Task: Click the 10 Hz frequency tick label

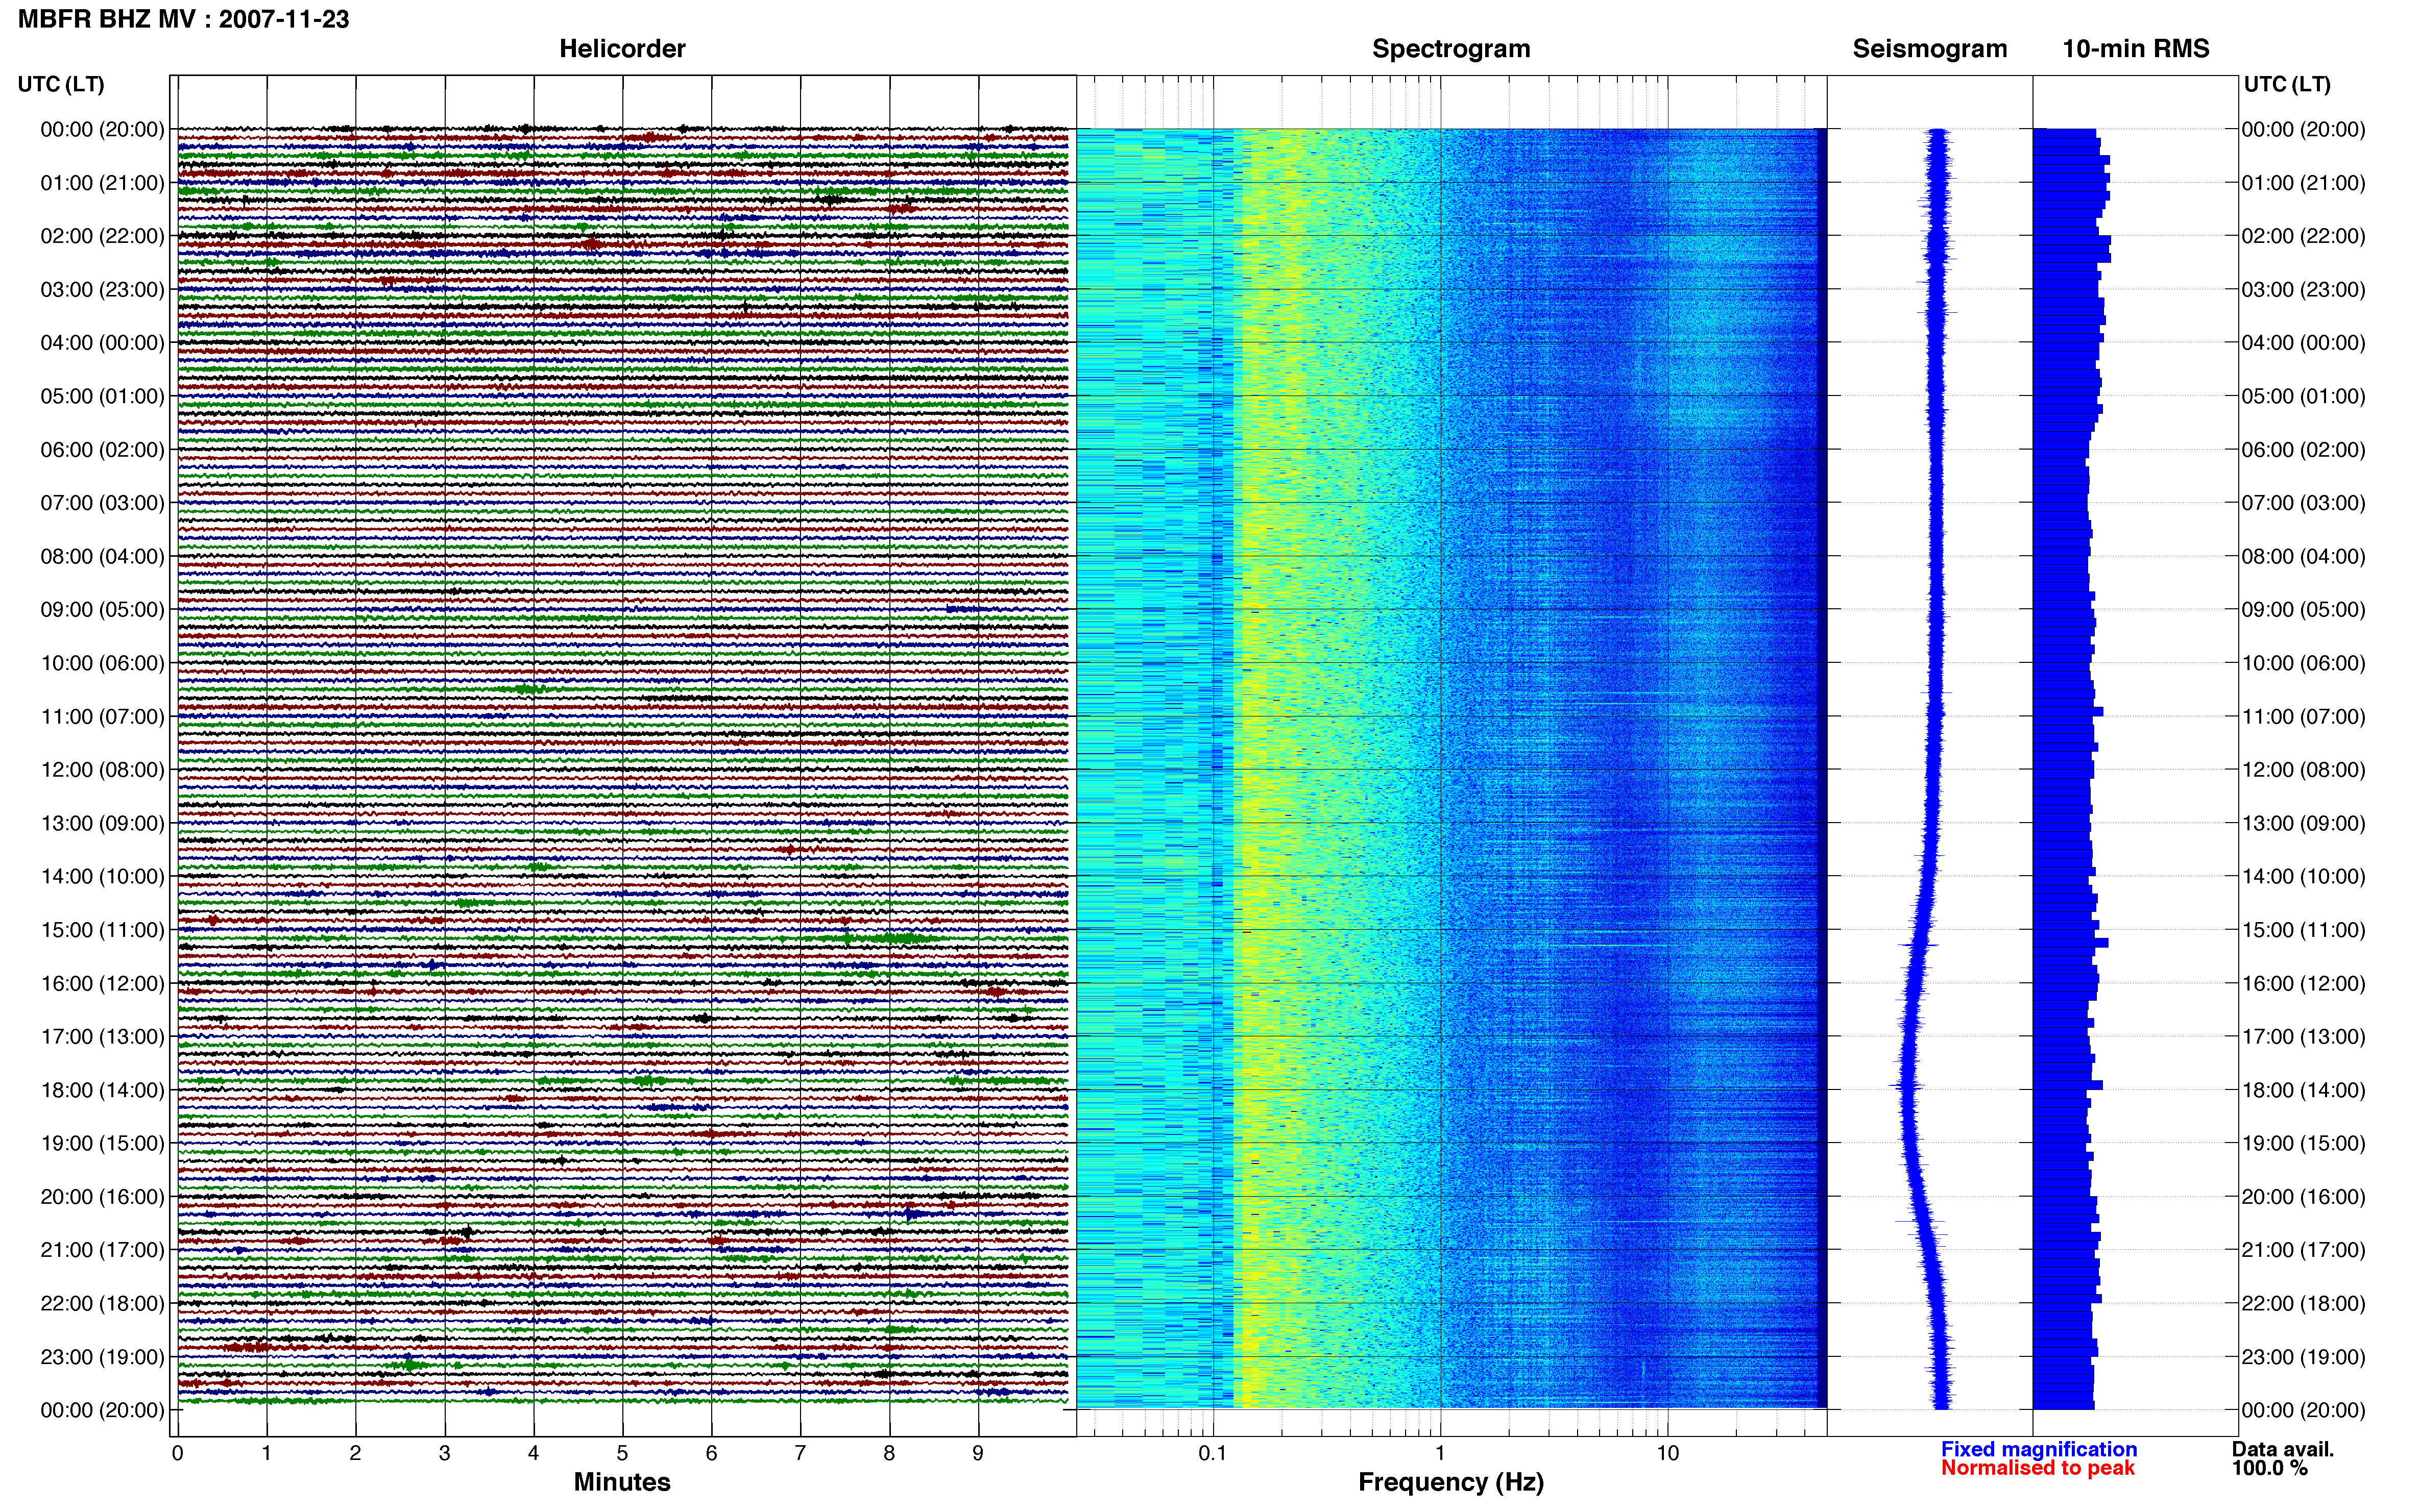Action: [x=1667, y=1453]
